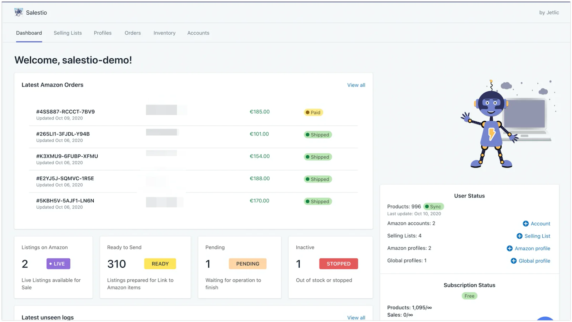Add an Amazon profile via plus icon

click(509, 248)
